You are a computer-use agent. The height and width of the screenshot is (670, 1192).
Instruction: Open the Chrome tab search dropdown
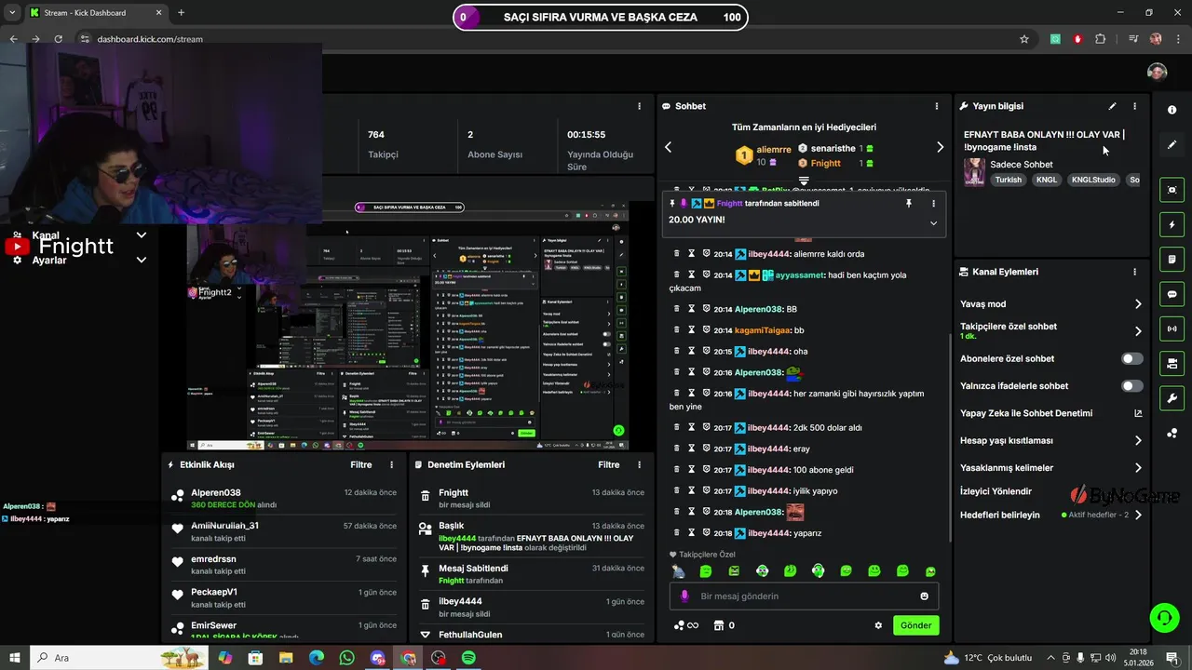(12, 12)
